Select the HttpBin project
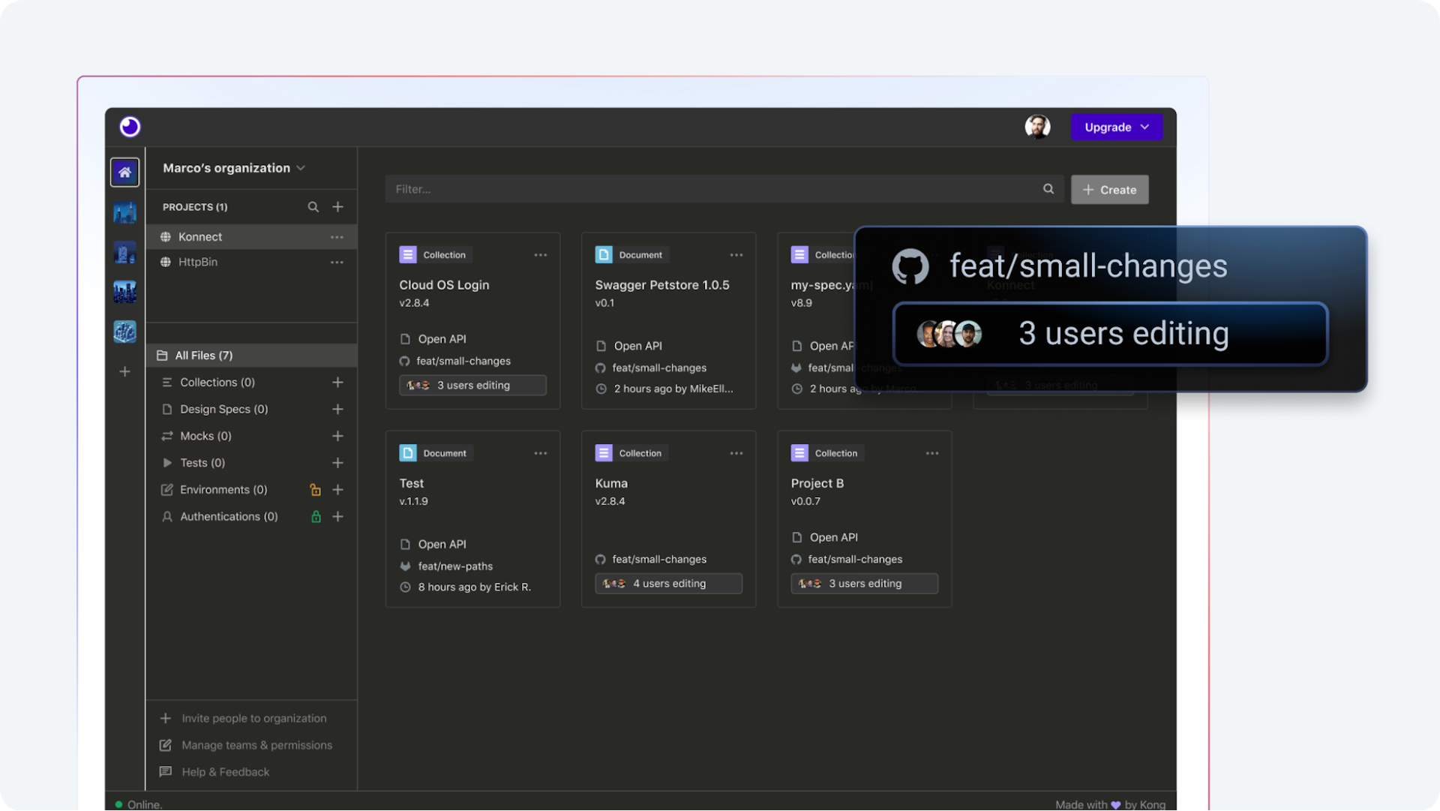 [x=198, y=262]
